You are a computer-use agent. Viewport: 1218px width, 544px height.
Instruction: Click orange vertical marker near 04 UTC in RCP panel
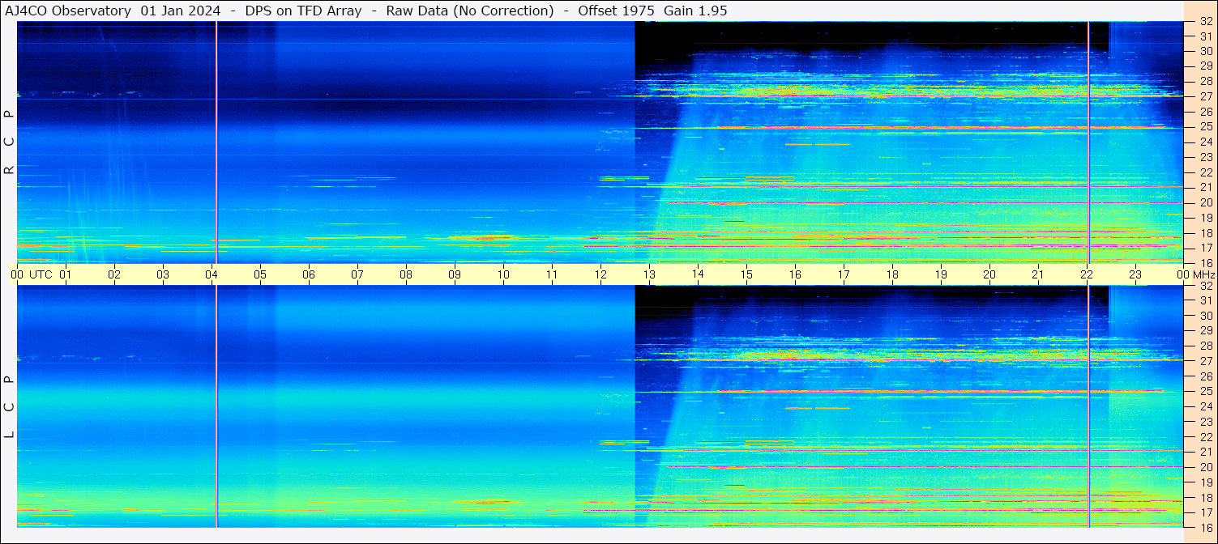coord(216,142)
